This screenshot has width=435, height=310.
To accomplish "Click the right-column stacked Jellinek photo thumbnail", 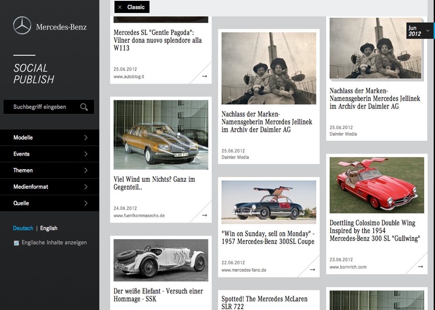I will click(376, 49).
